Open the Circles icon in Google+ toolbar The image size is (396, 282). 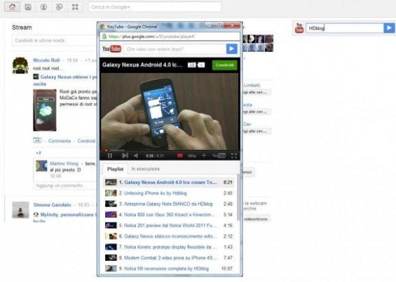(x=59, y=7)
